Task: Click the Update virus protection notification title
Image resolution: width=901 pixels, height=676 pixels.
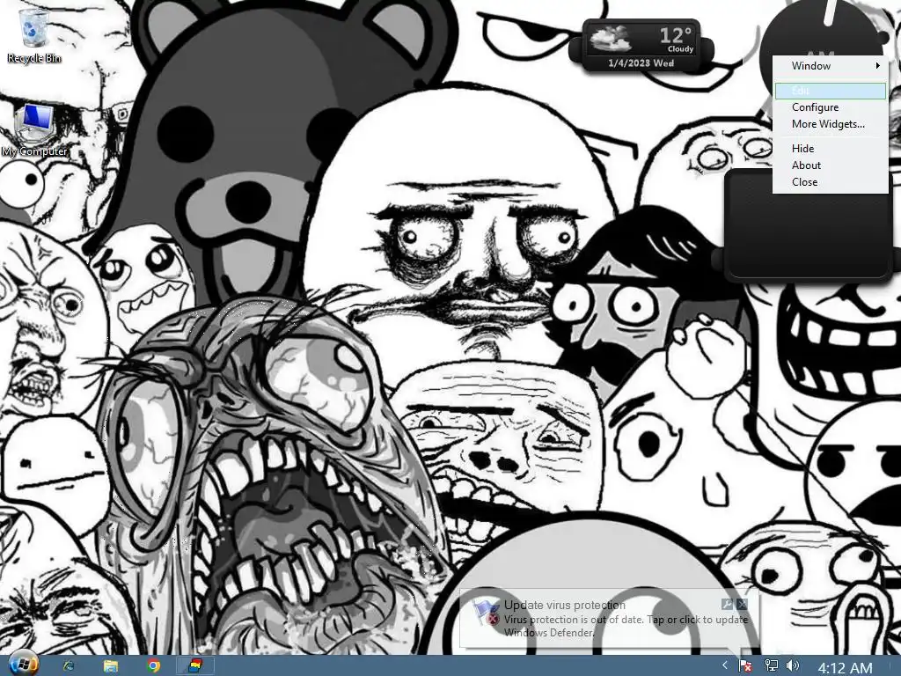Action: point(565,605)
